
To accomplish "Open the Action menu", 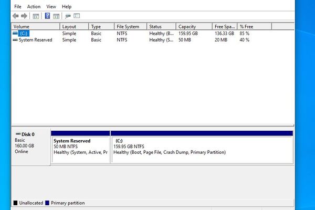I will tap(34, 6).
